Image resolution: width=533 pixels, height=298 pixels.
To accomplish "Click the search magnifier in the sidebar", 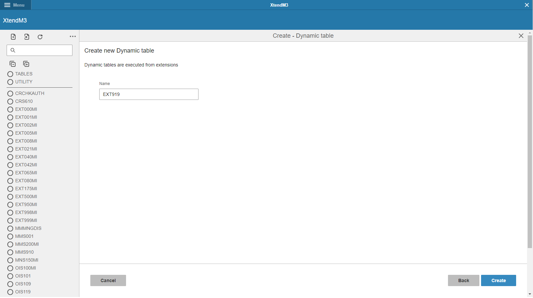I will (x=13, y=50).
